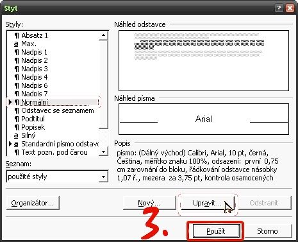Select the Normální style
Viewport: 298px width, 242px height.
pos(53,102)
